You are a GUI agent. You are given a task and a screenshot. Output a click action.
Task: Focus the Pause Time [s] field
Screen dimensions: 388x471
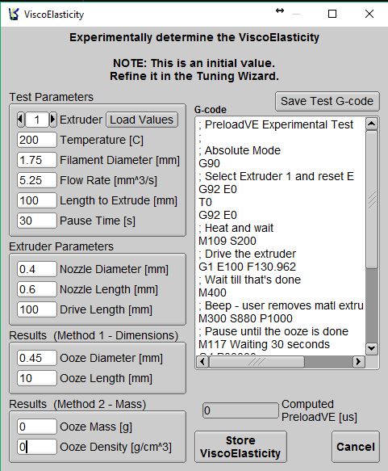(x=37, y=221)
